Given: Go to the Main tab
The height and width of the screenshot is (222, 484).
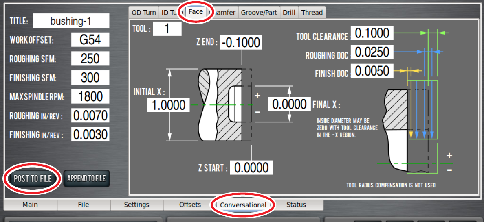Looking at the screenshot, I should click(x=31, y=205).
